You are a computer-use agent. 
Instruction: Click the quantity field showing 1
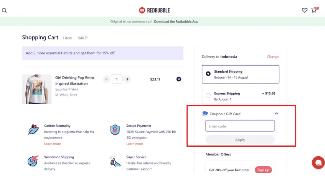117,79
